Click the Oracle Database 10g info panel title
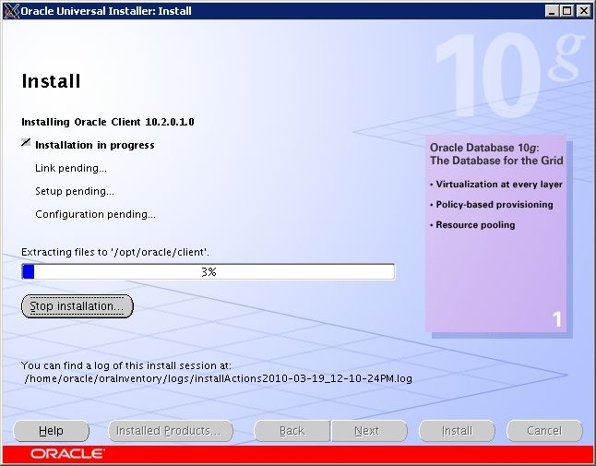This screenshot has height=466, width=596. click(x=496, y=154)
